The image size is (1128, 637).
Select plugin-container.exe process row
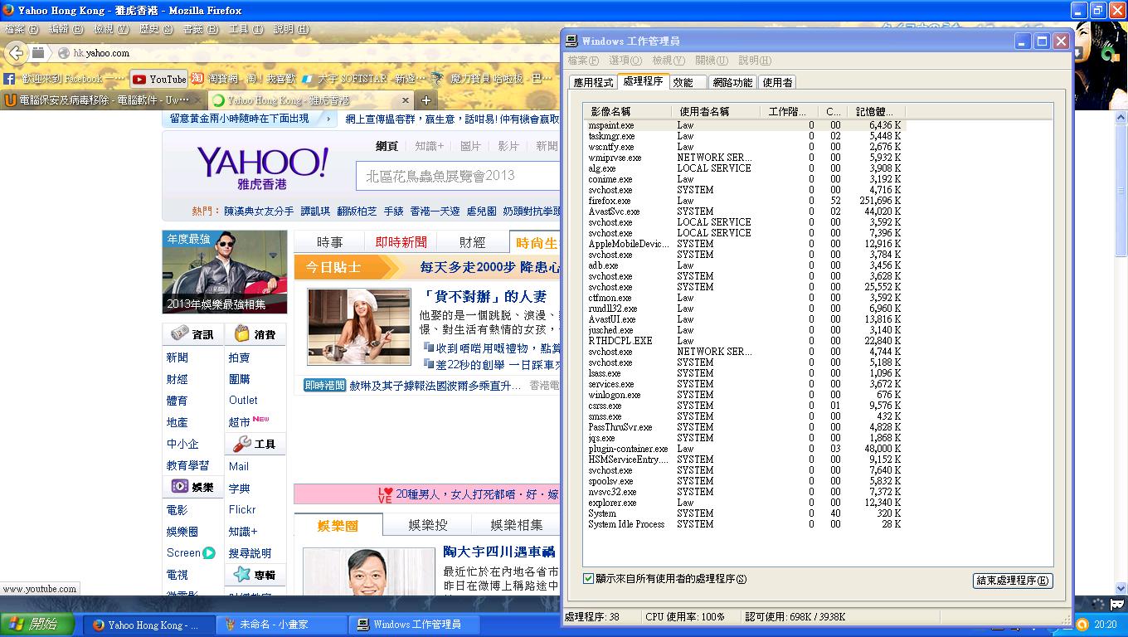click(744, 449)
